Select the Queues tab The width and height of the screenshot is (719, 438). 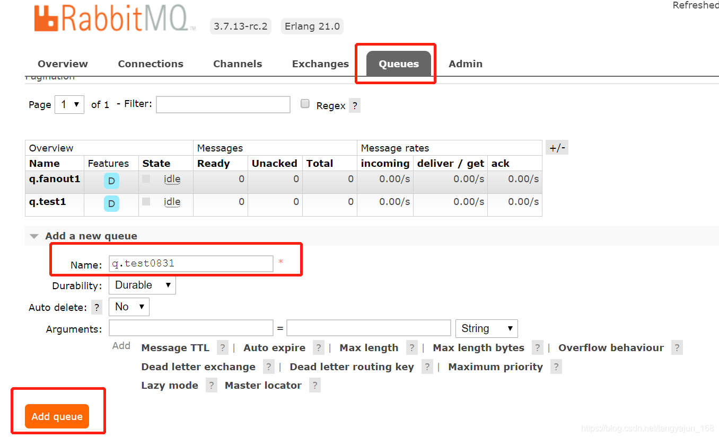pos(399,64)
